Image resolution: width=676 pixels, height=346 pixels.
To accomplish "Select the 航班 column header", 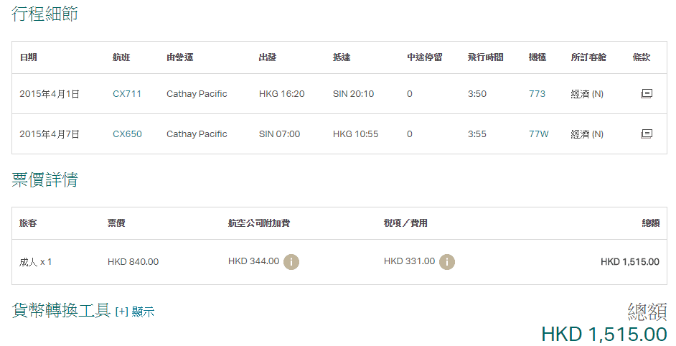I will coord(121,57).
